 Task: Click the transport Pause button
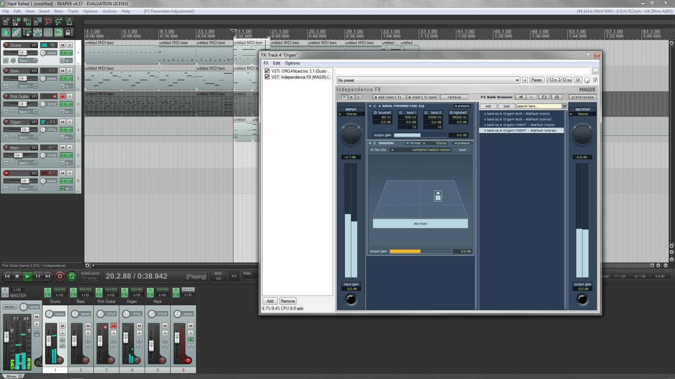(37, 276)
